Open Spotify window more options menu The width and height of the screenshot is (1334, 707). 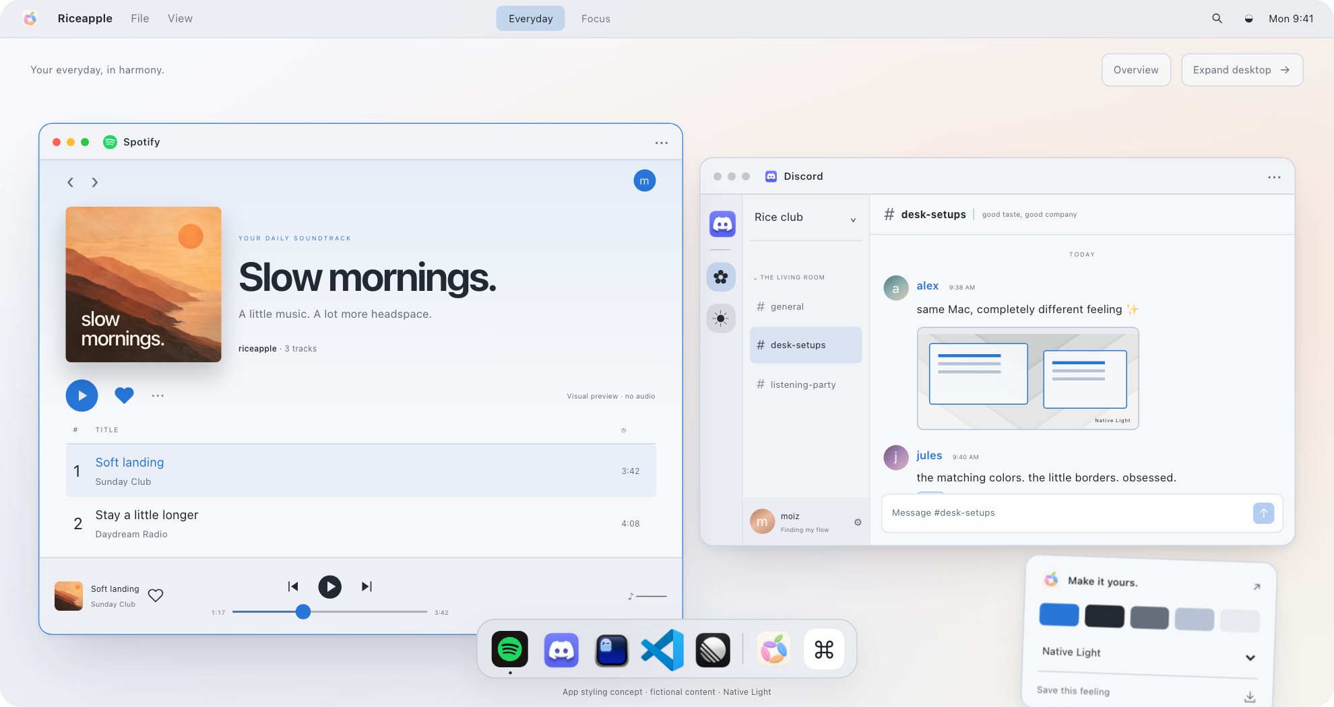click(662, 143)
